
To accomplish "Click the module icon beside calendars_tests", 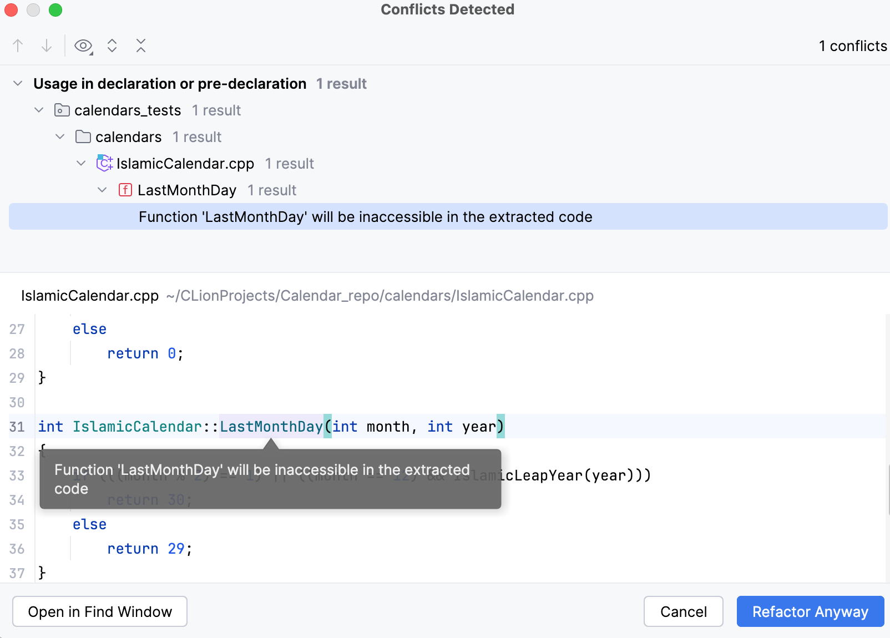I will click(62, 110).
